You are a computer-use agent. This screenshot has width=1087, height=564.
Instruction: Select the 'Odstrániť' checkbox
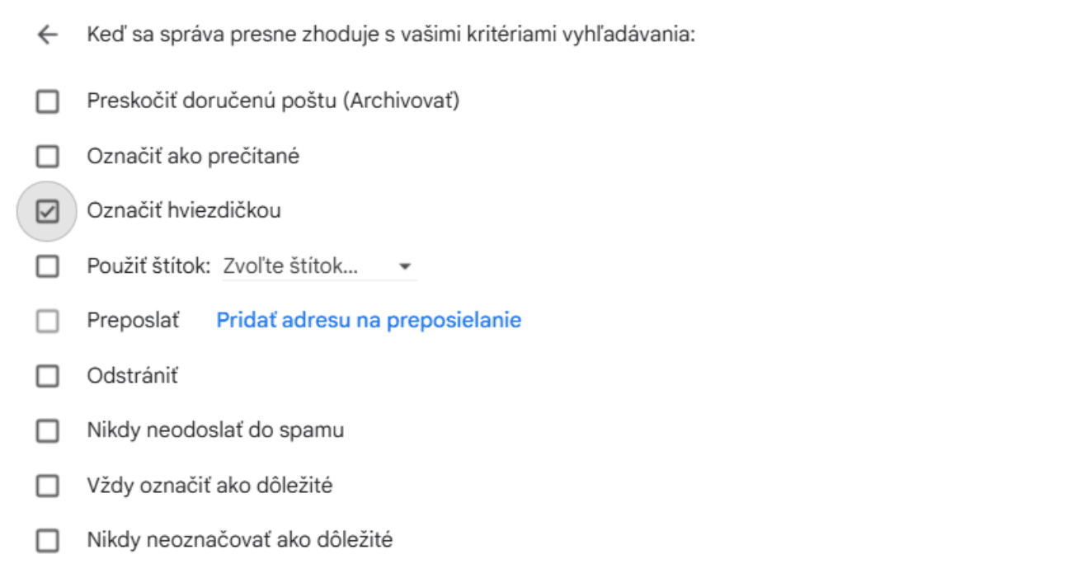(48, 377)
